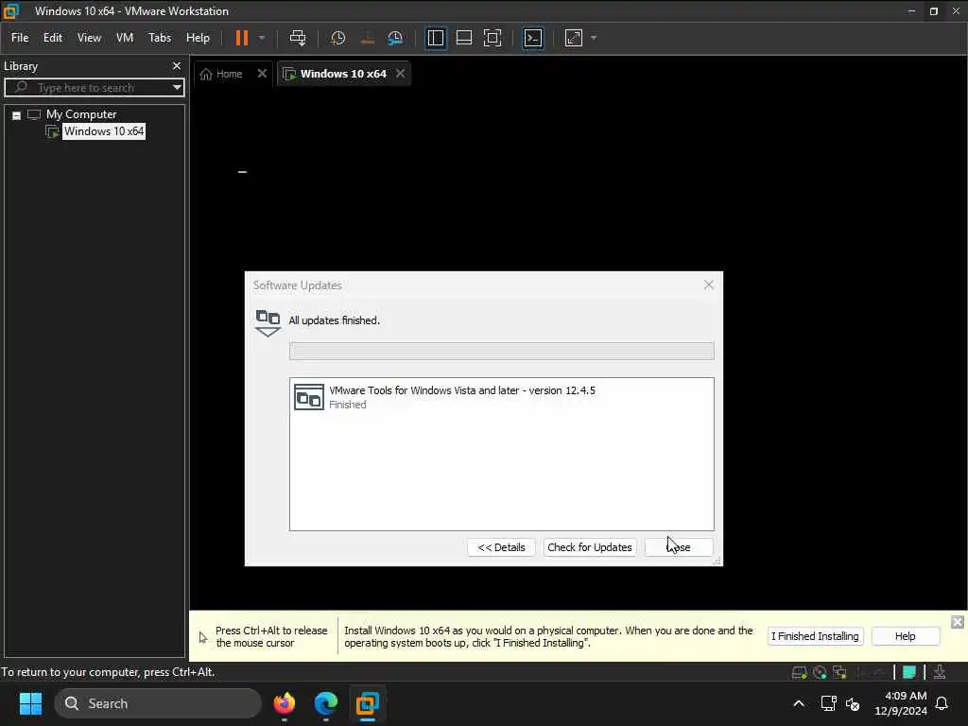Toggle the console view icon
The image size is (968, 726).
(533, 38)
